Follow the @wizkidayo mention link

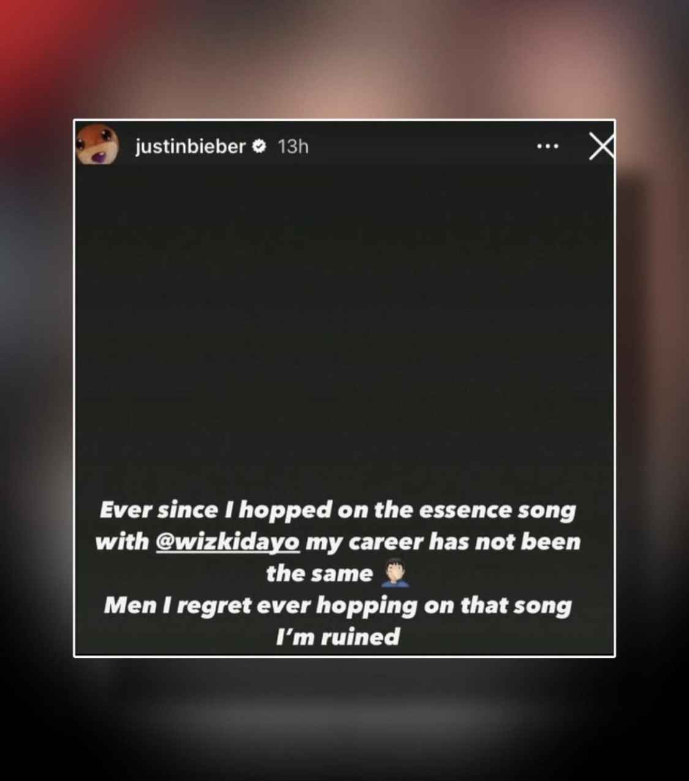coord(228,542)
